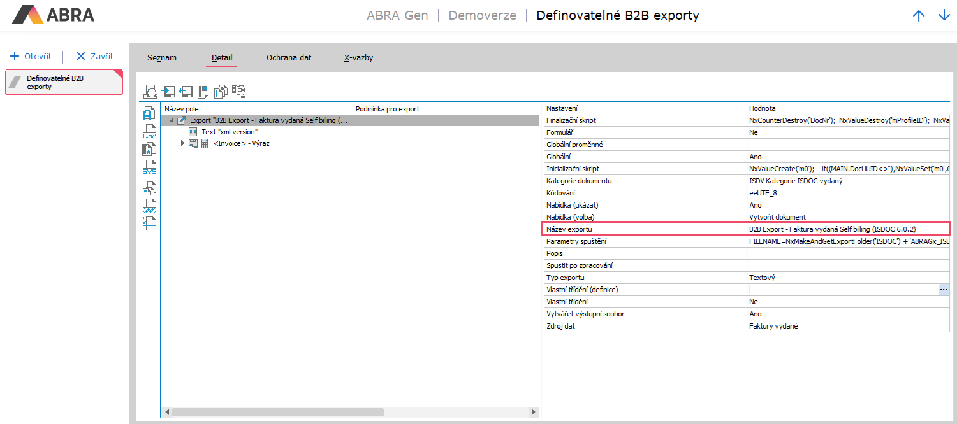Click the toolbar icon with arrow leaving box
This screenshot has height=424, width=957.
point(186,92)
